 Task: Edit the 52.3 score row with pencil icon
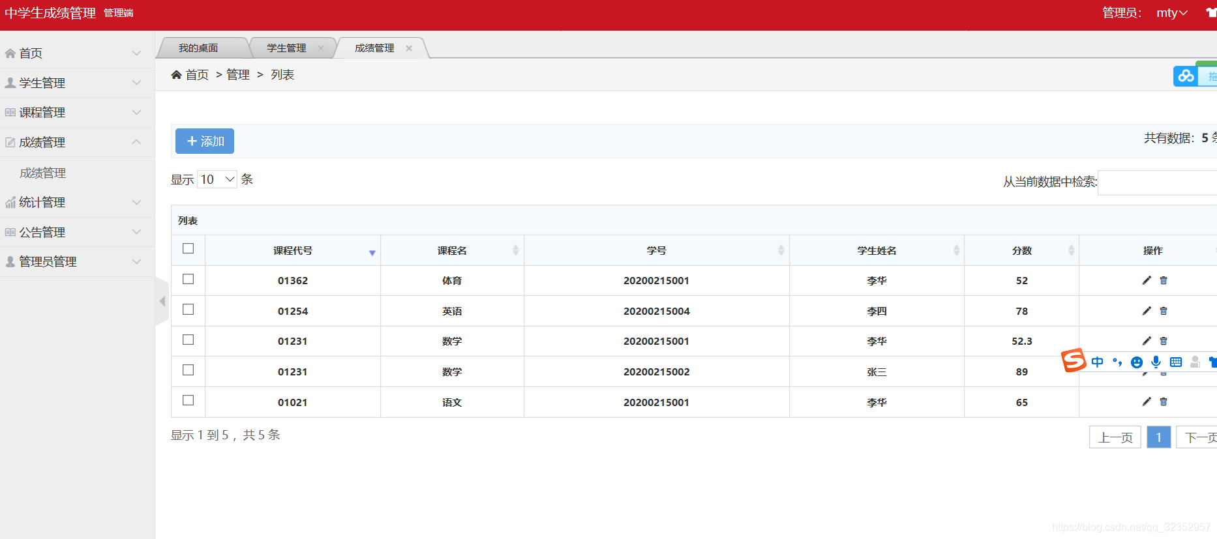1147,341
